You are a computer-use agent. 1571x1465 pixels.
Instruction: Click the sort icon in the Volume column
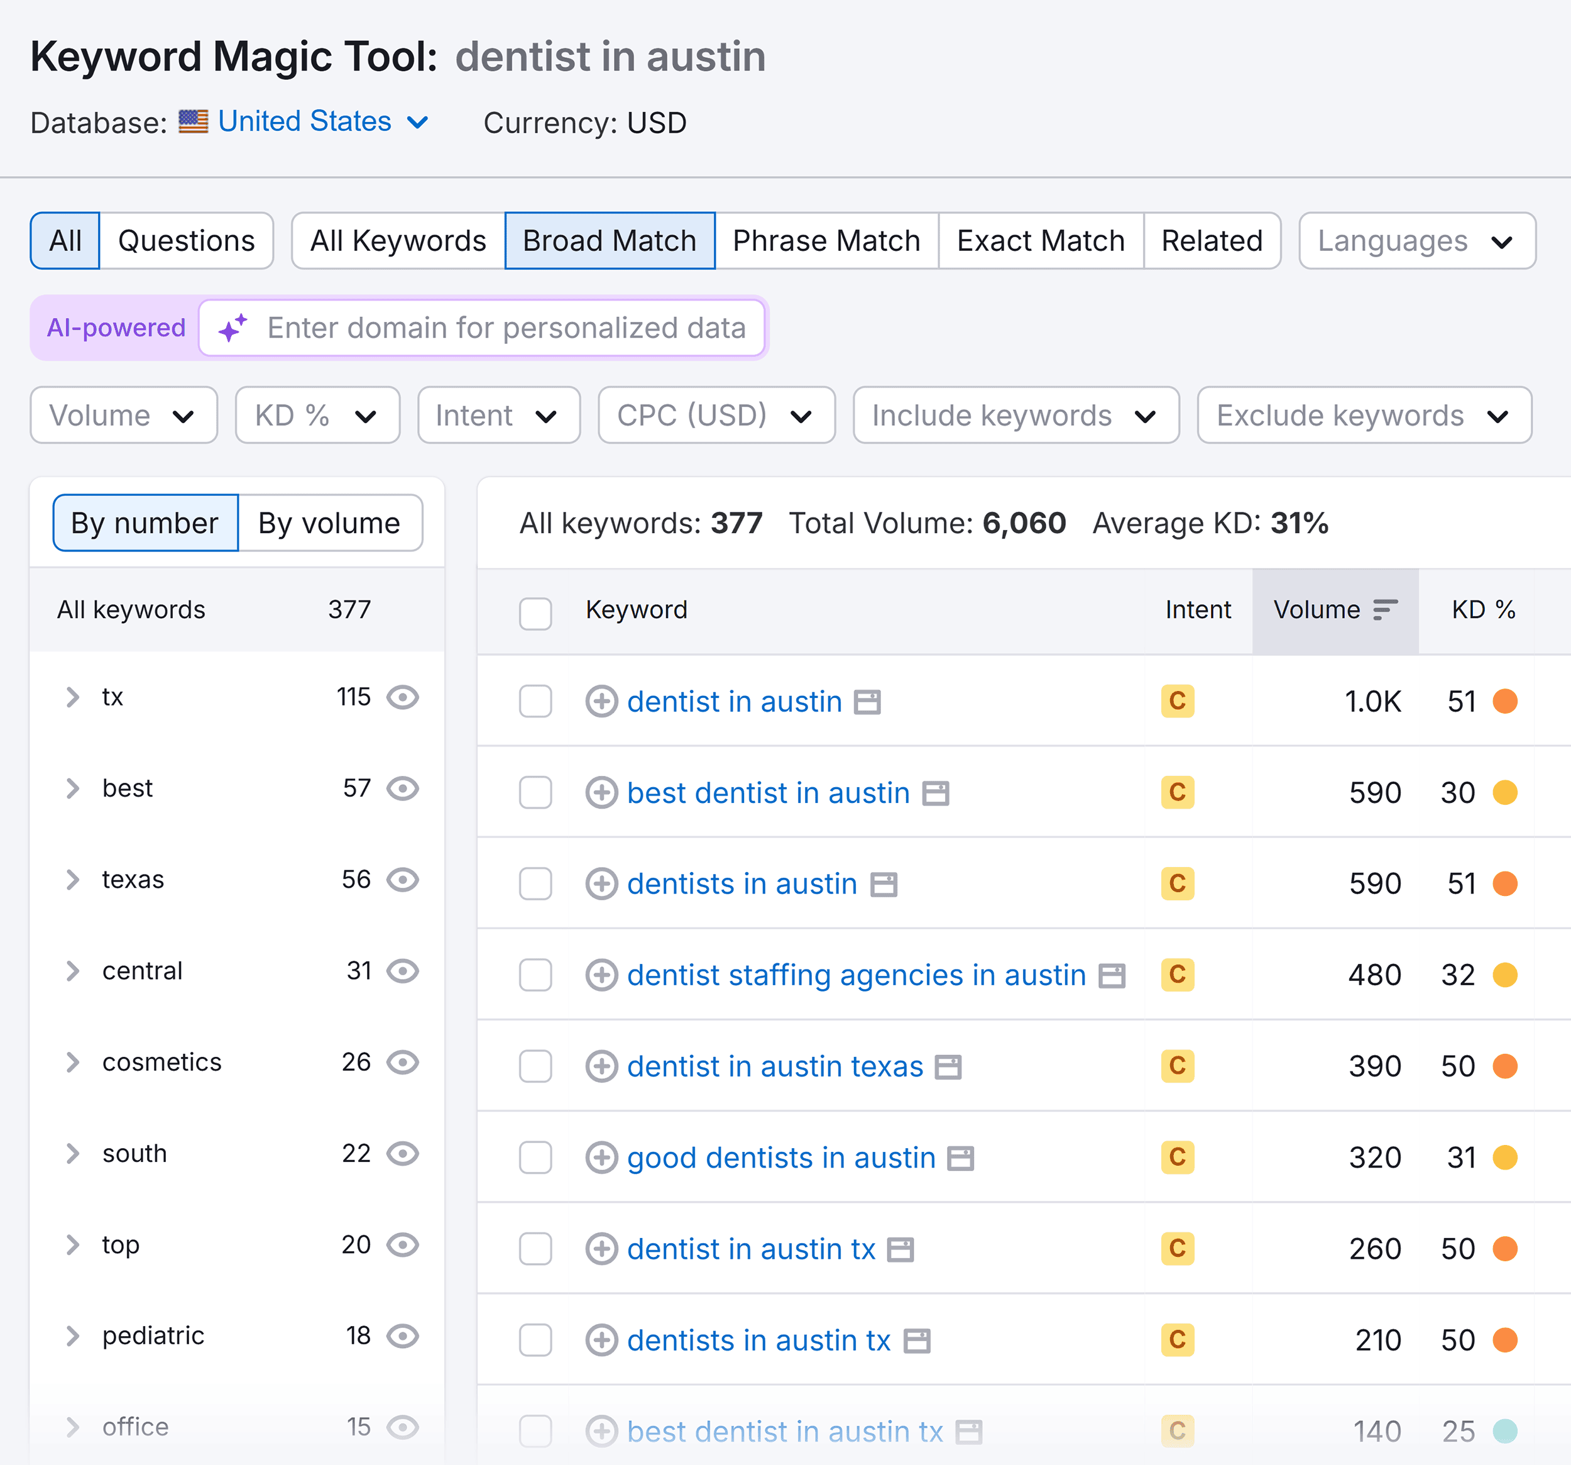point(1385,609)
